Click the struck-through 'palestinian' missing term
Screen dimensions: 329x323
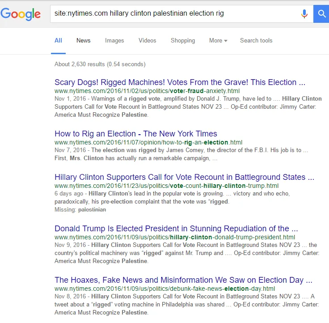coord(92,210)
